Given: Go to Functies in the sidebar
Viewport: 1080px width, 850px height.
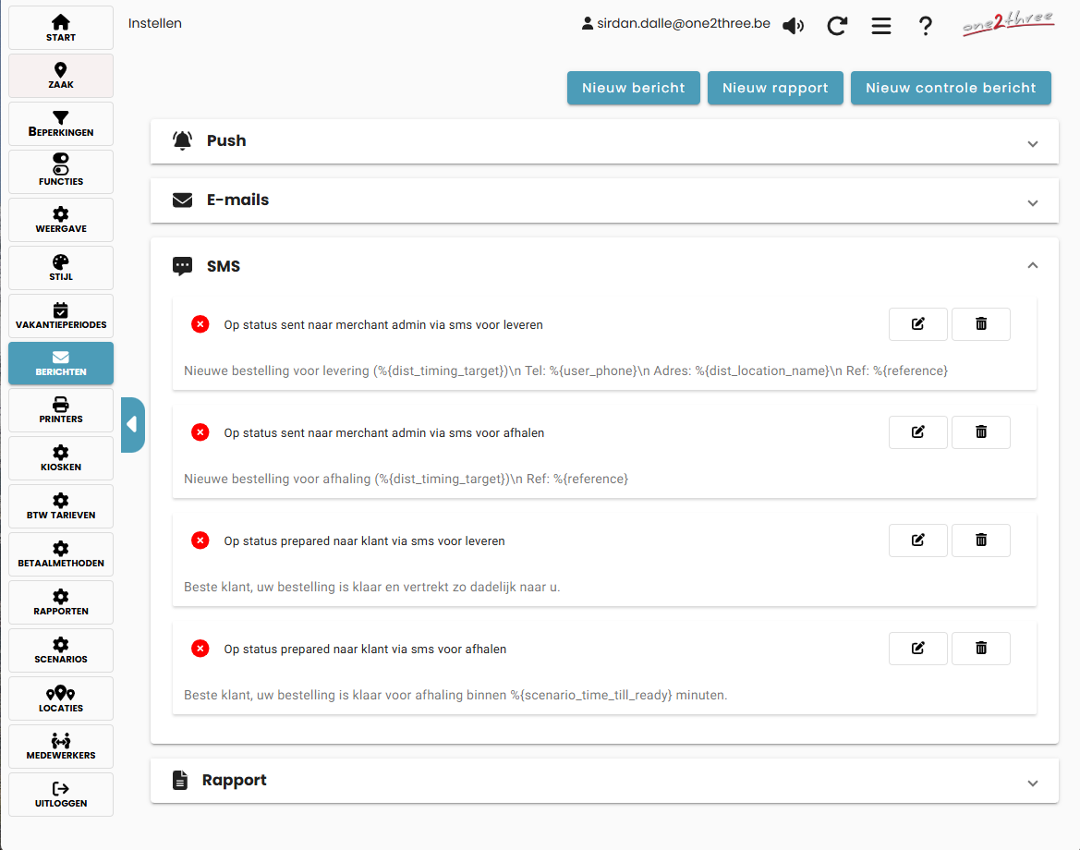Looking at the screenshot, I should coord(61,172).
